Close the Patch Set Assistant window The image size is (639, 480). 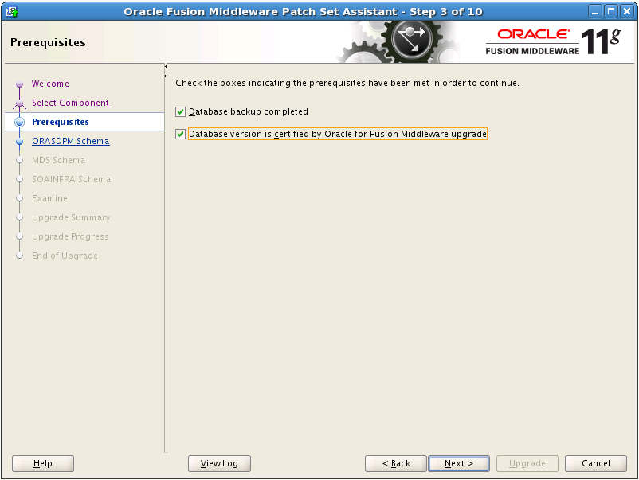(626, 11)
